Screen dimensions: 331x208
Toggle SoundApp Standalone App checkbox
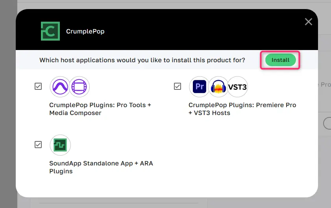pos(38,145)
